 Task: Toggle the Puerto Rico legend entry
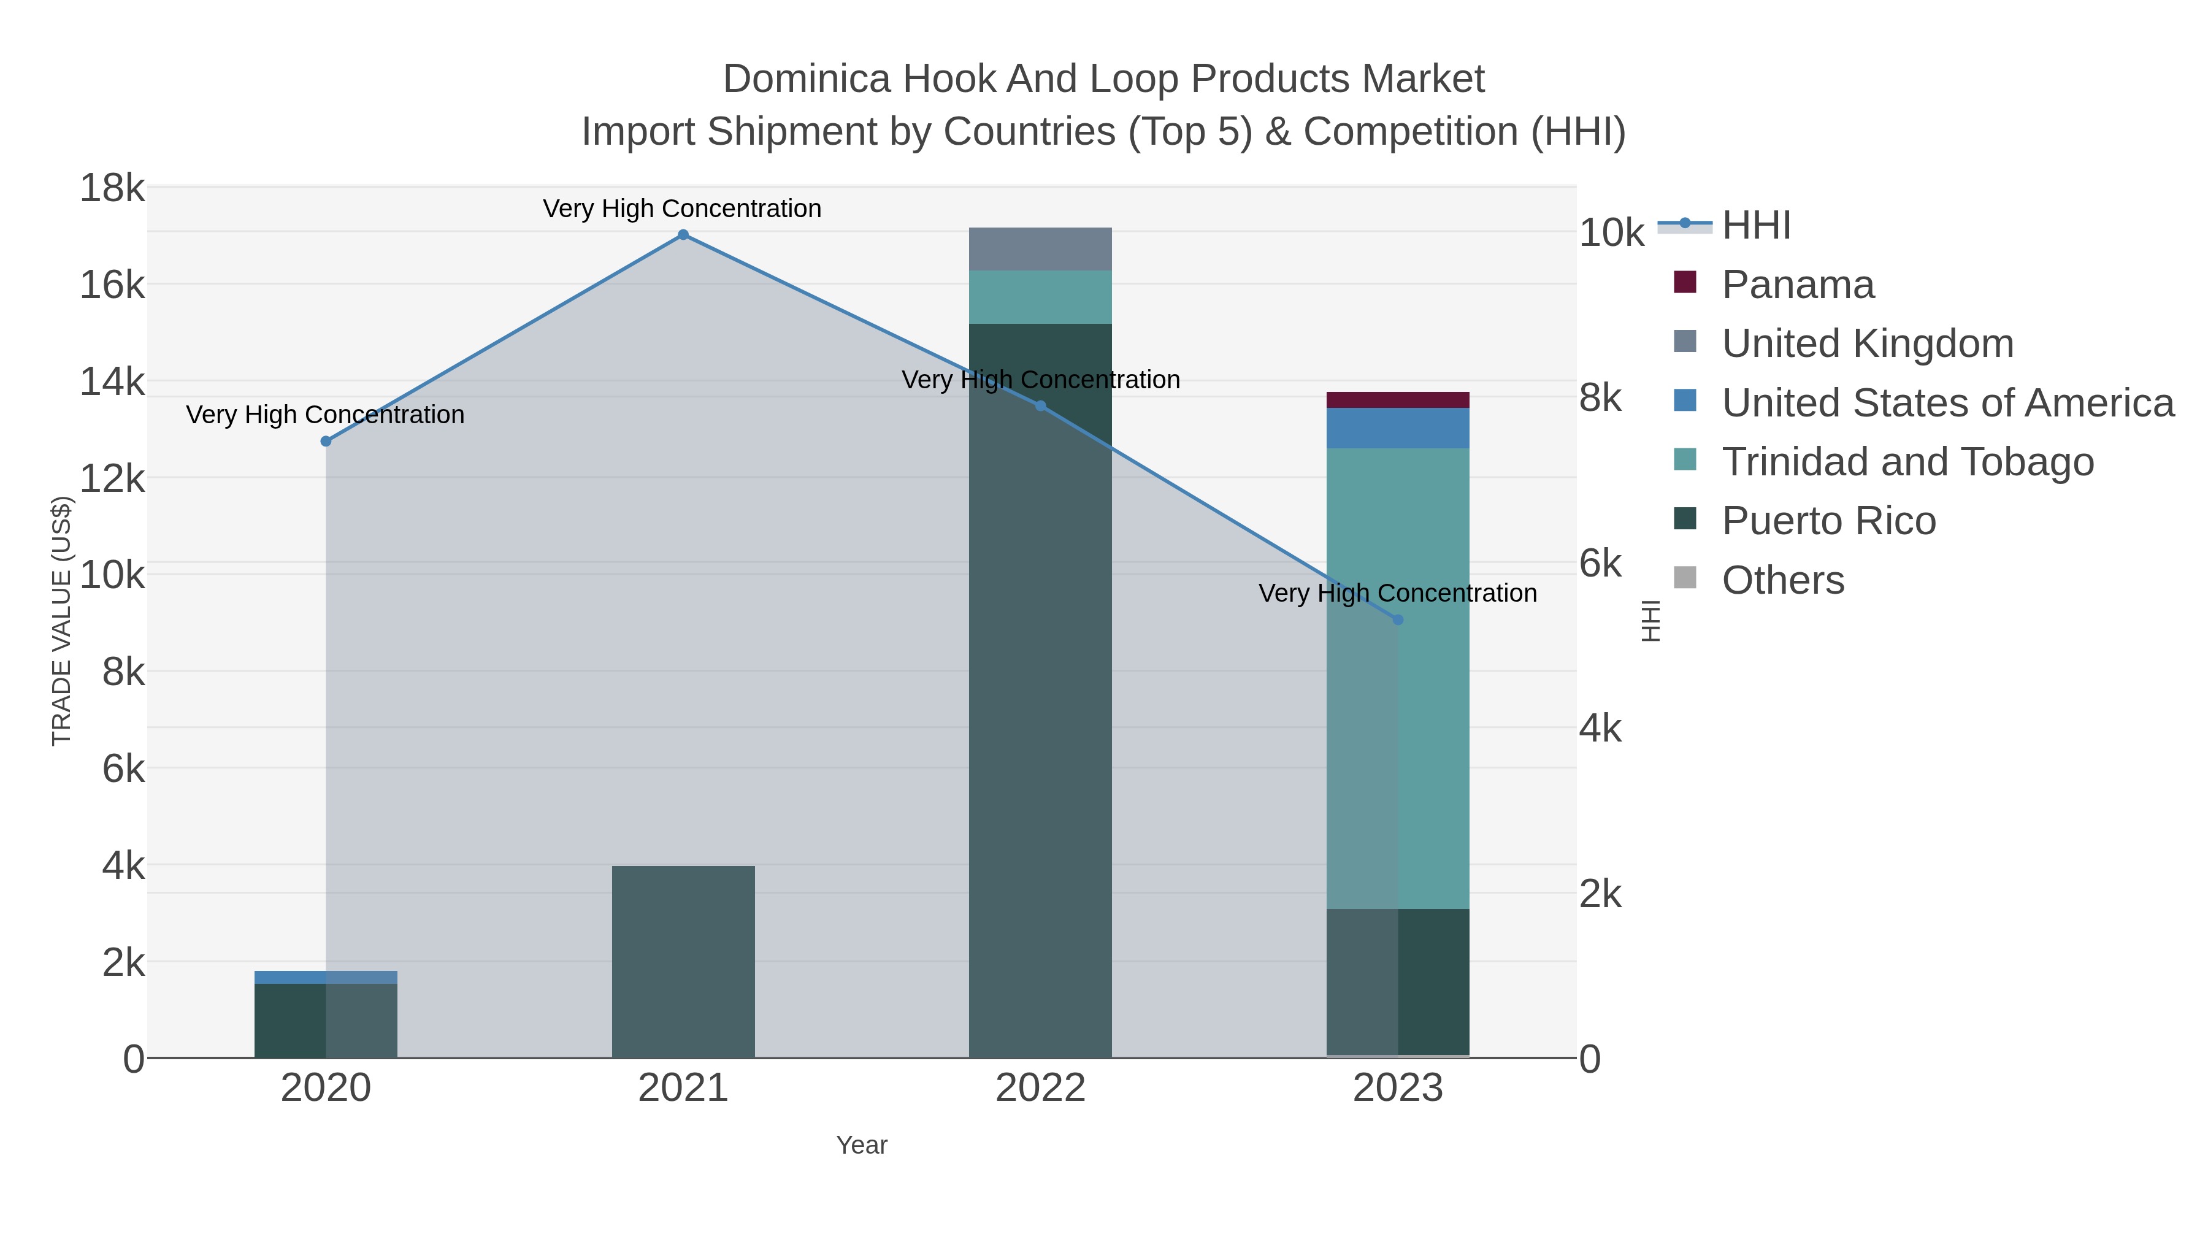point(1805,521)
